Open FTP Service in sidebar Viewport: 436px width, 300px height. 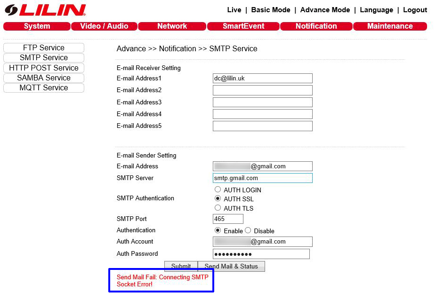[44, 47]
